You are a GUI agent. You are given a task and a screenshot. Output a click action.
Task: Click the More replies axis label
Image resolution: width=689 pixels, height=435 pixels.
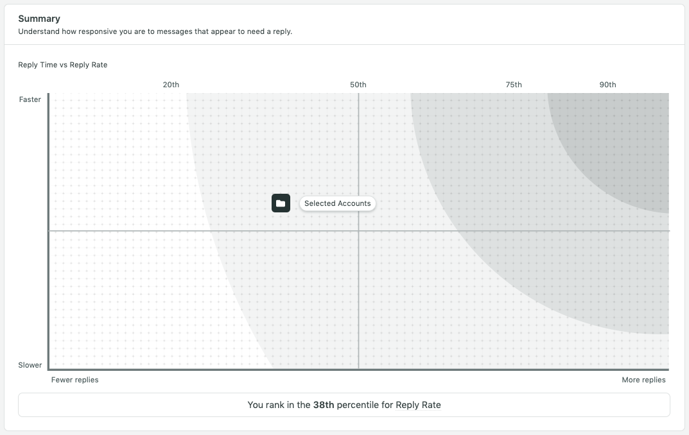(643, 380)
